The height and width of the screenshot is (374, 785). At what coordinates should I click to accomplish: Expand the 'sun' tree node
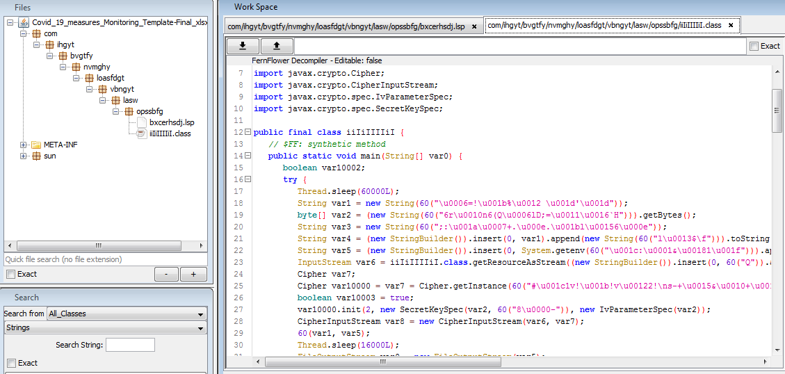pyautogui.click(x=24, y=156)
